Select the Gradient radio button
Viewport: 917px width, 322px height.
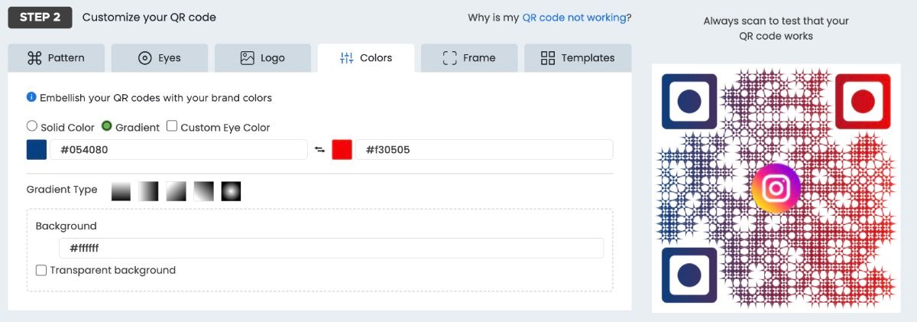coord(107,126)
